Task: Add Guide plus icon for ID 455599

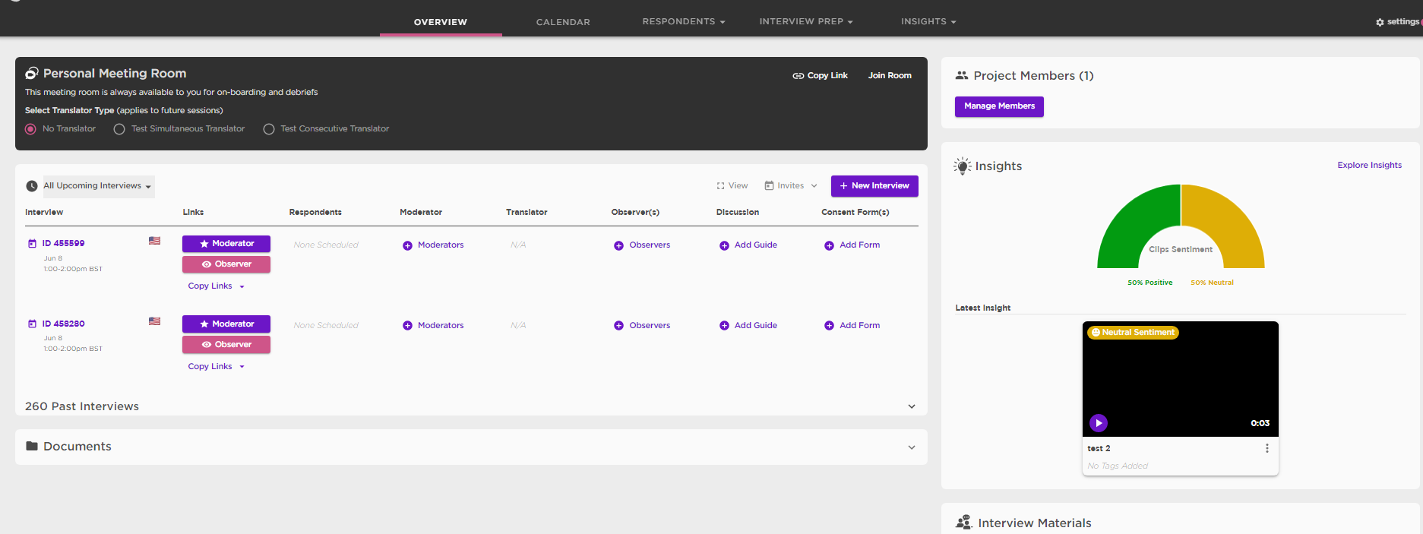Action: click(724, 245)
